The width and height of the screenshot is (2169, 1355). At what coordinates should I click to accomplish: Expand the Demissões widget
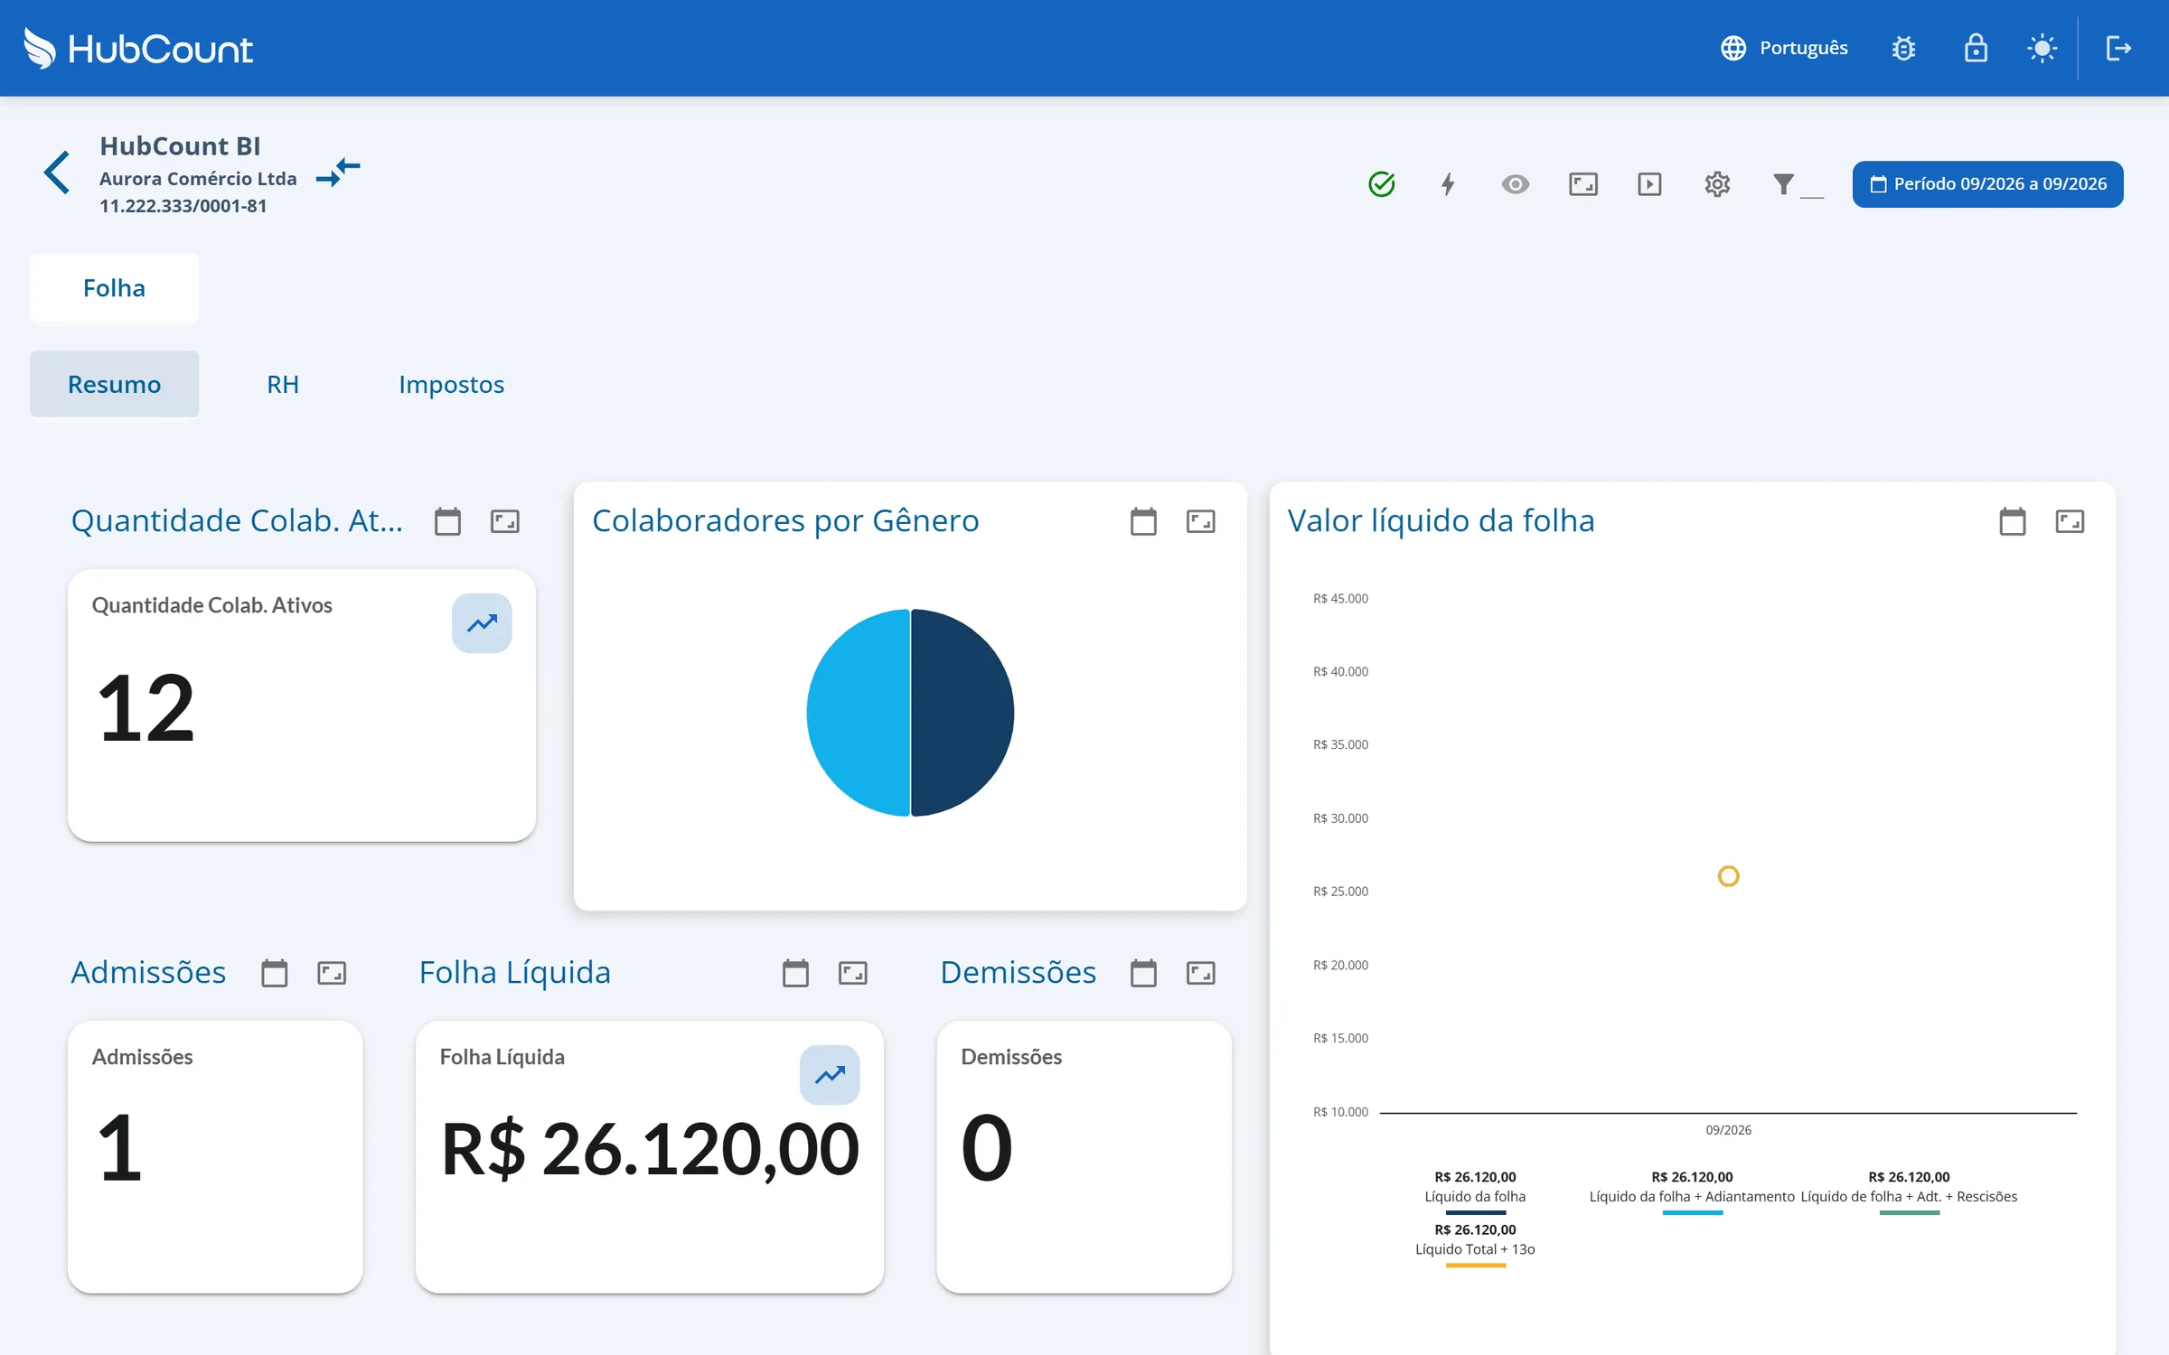click(1201, 973)
